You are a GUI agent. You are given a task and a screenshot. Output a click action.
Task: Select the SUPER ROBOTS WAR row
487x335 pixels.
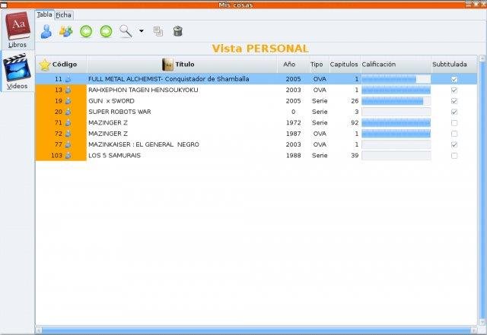[x=183, y=112]
